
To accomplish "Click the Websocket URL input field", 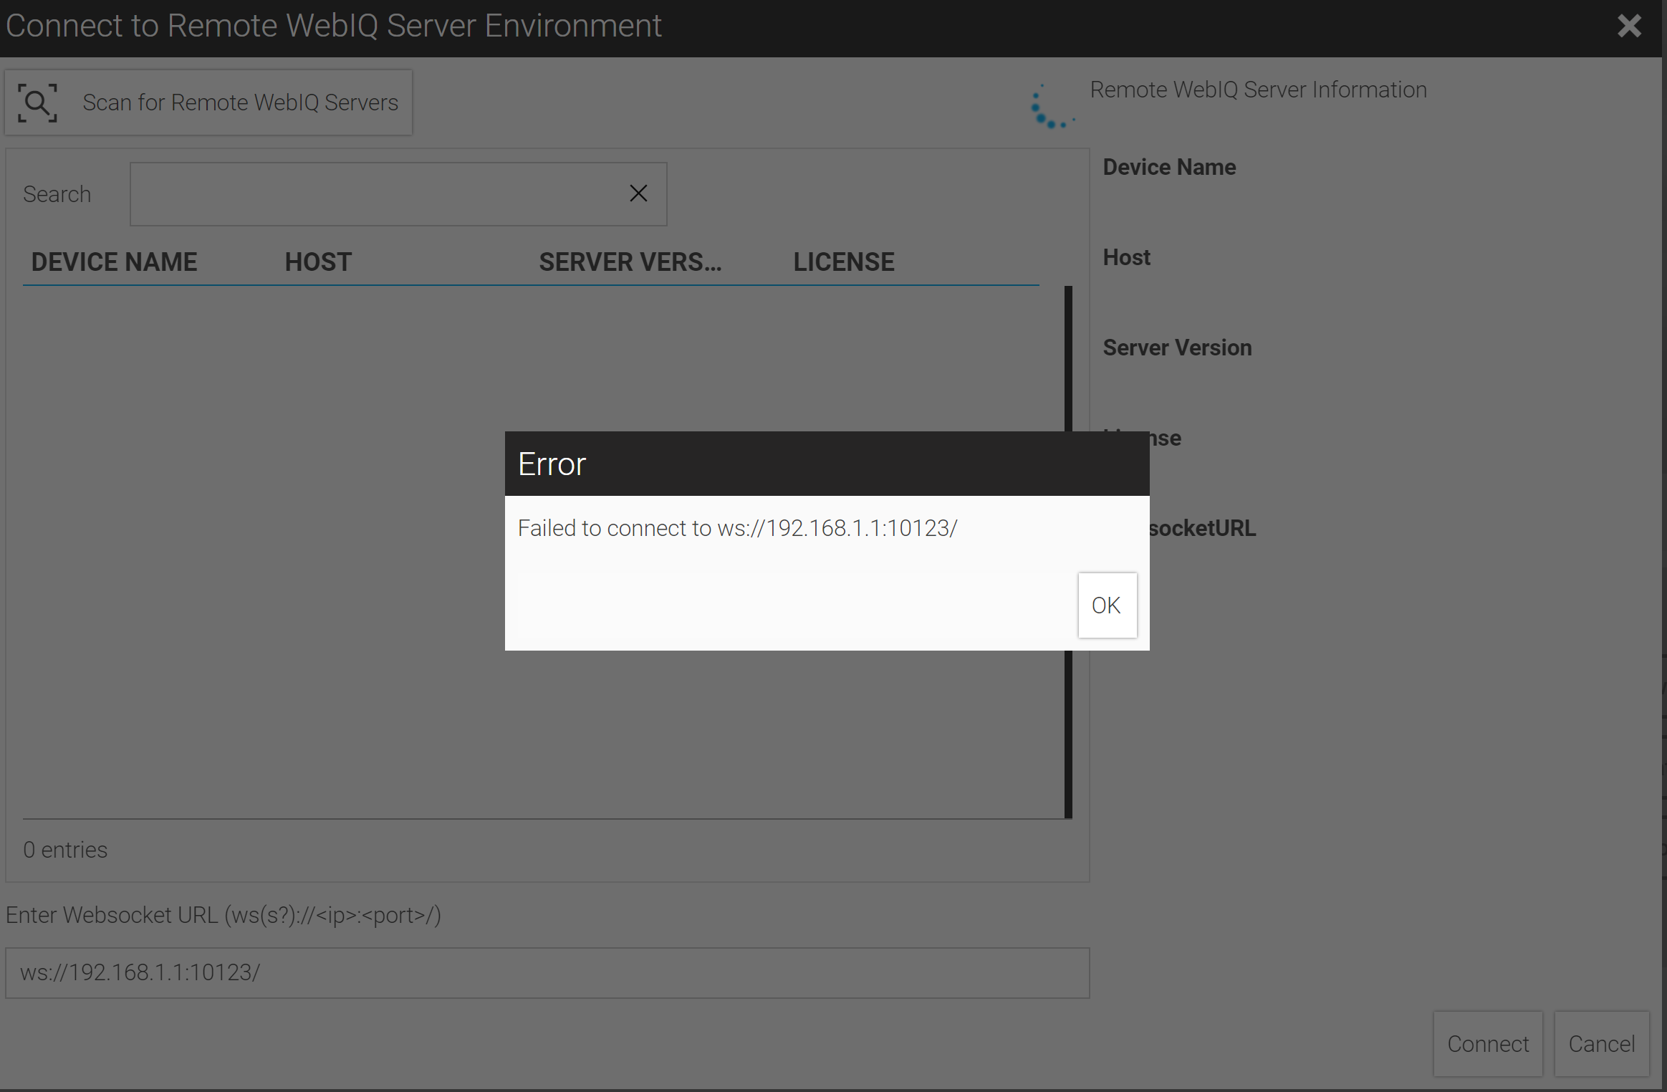I will [x=547, y=972].
